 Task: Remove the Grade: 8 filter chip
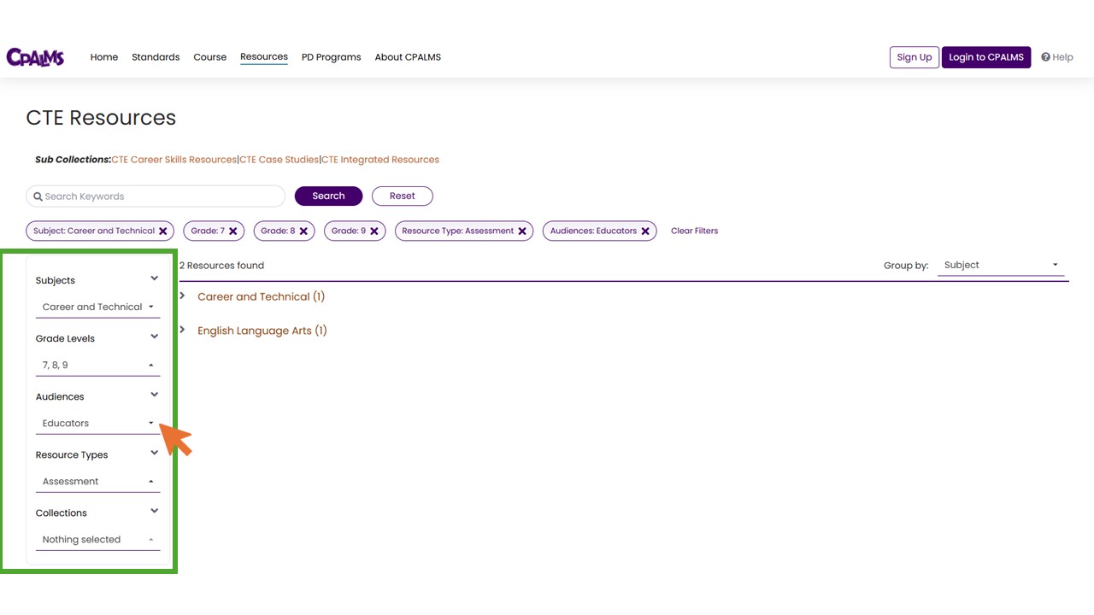(303, 231)
